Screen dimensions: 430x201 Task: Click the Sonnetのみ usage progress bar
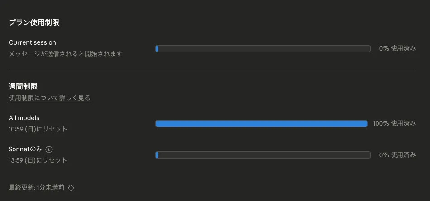[263, 155]
